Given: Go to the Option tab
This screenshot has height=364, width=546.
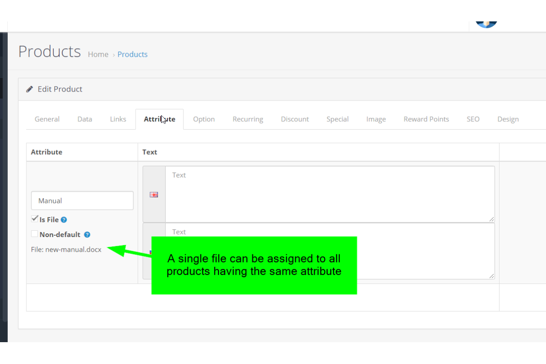Looking at the screenshot, I should click(204, 119).
